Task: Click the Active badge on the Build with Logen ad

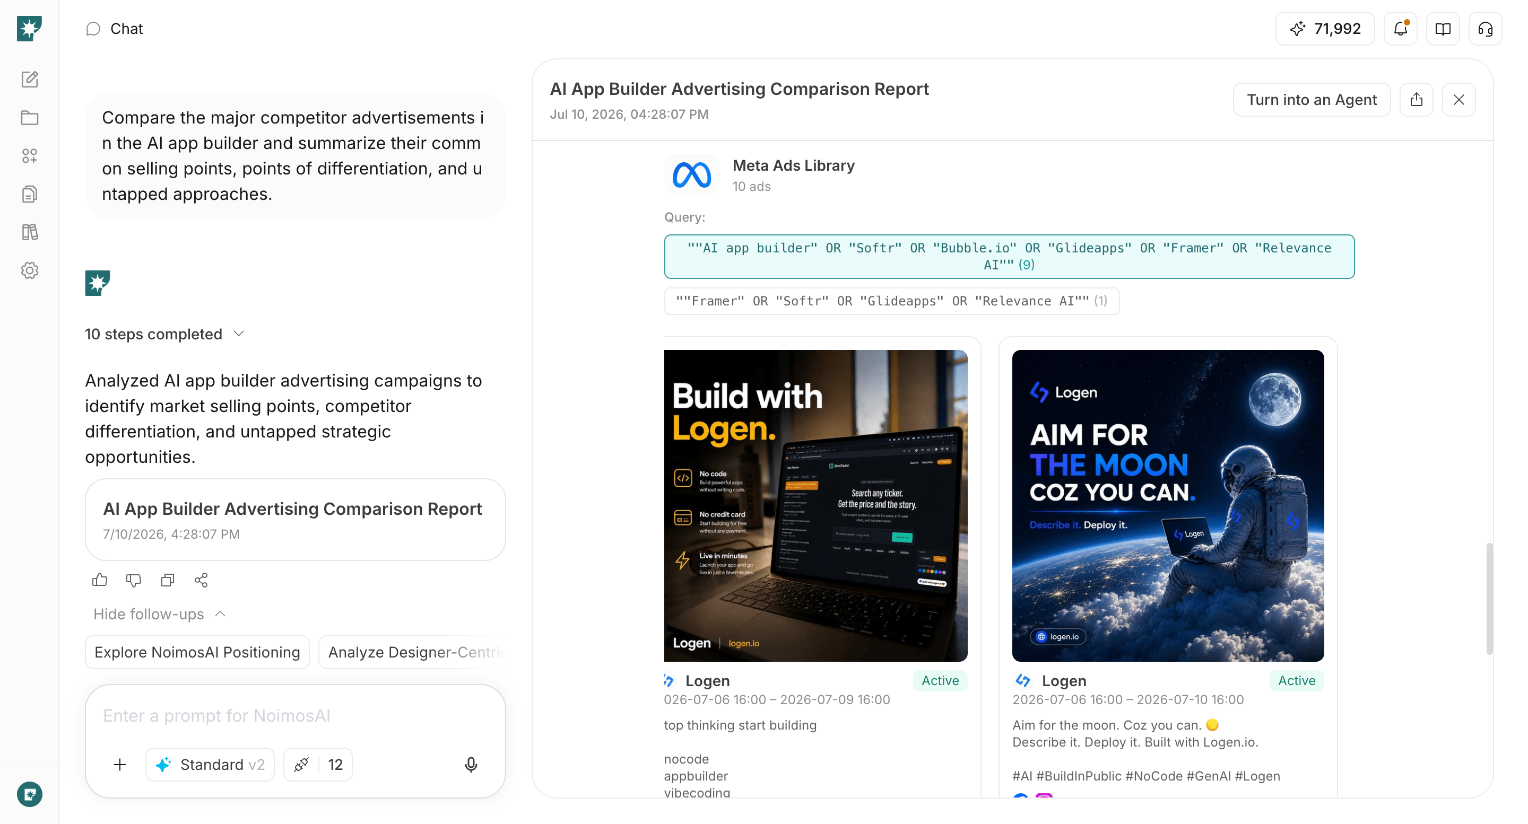Action: (x=940, y=681)
